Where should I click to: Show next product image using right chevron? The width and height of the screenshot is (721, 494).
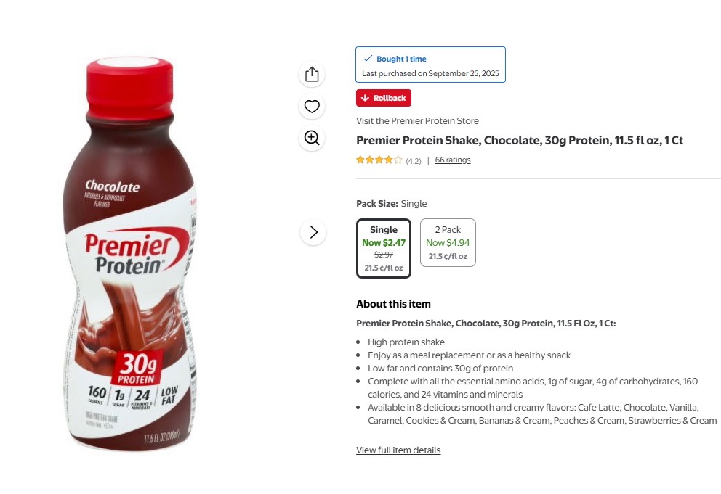313,232
